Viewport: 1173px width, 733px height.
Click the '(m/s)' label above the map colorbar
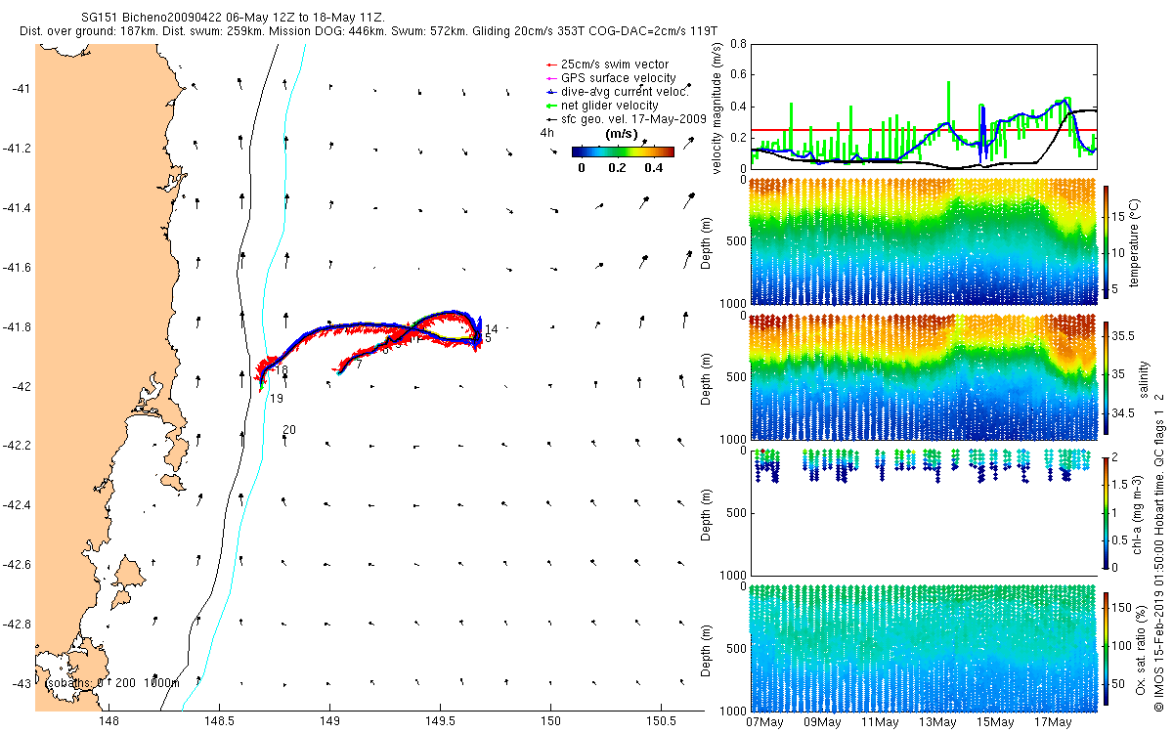click(x=622, y=133)
